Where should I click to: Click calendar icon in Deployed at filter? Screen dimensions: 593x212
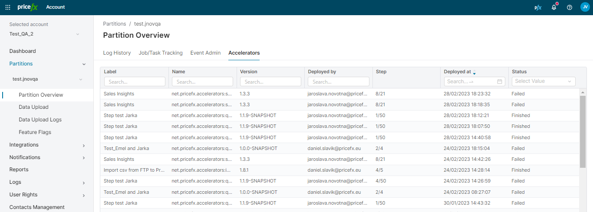[500, 82]
